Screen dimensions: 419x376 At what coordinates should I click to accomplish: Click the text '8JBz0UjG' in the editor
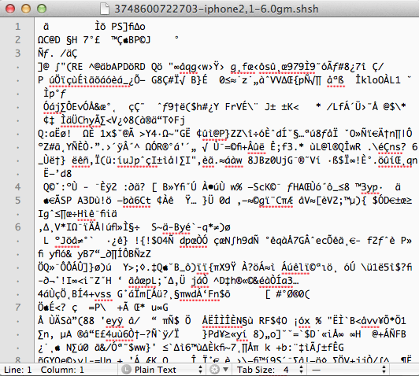click(270, 160)
